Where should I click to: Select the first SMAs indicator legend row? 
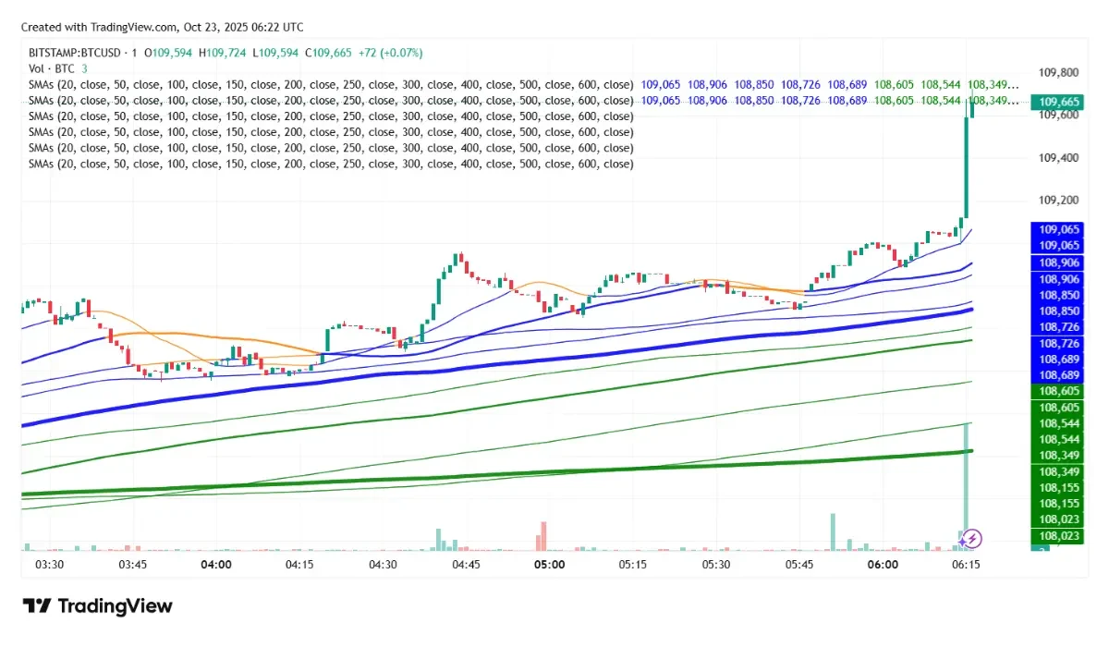pyautogui.click(x=330, y=84)
